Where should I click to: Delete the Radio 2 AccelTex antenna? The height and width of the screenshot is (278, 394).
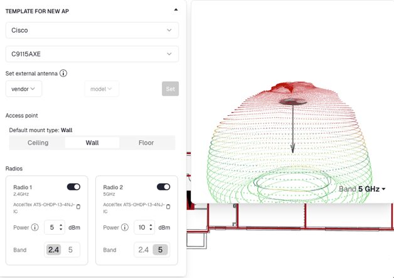point(168,207)
